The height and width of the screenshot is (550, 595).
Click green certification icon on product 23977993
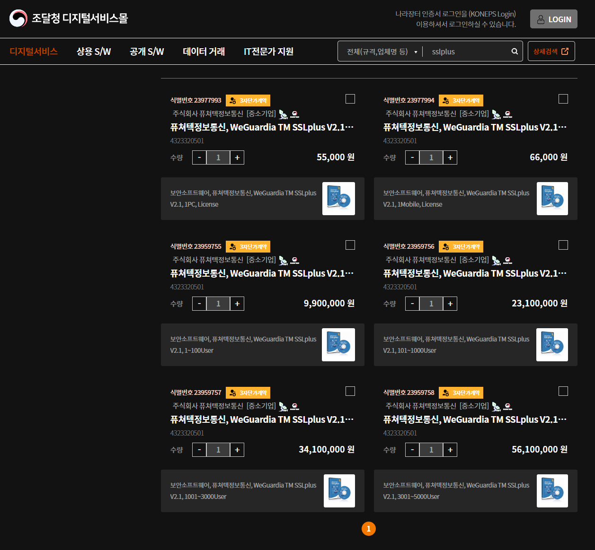pyautogui.click(x=283, y=114)
